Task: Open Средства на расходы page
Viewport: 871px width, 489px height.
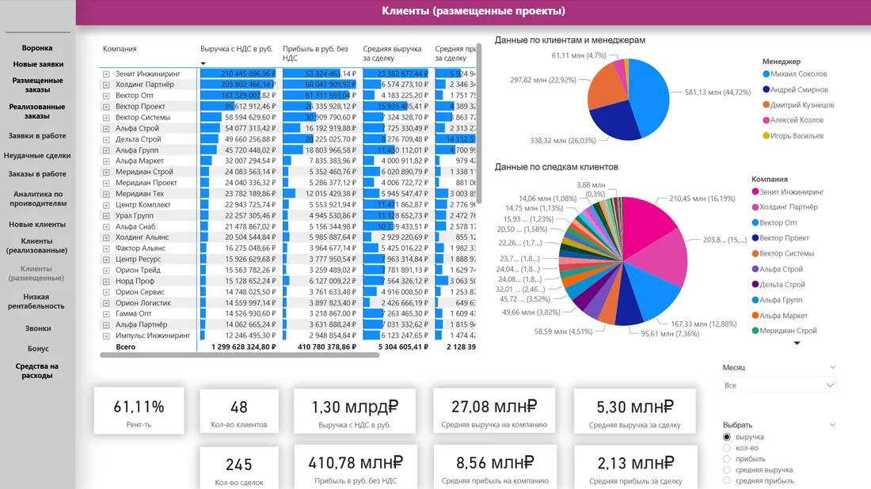Action: (37, 371)
